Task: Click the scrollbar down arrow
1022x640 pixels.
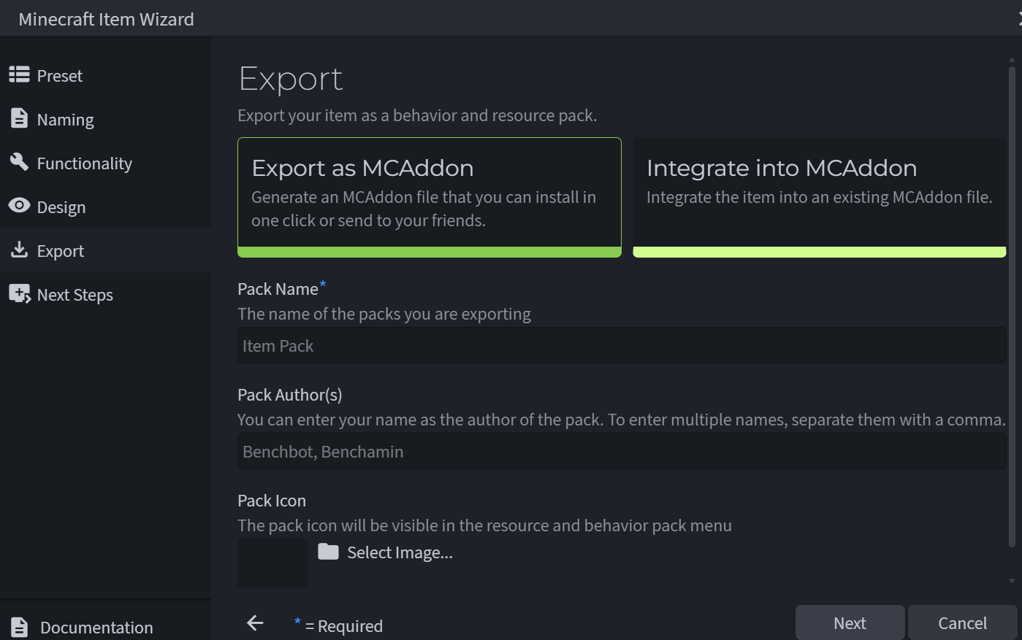Action: pos(1012,581)
